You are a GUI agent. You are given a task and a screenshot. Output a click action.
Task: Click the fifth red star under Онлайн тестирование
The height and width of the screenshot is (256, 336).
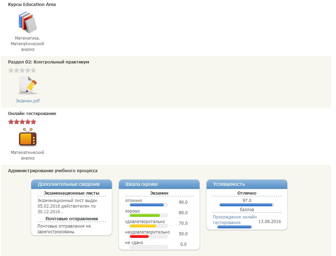click(x=33, y=122)
